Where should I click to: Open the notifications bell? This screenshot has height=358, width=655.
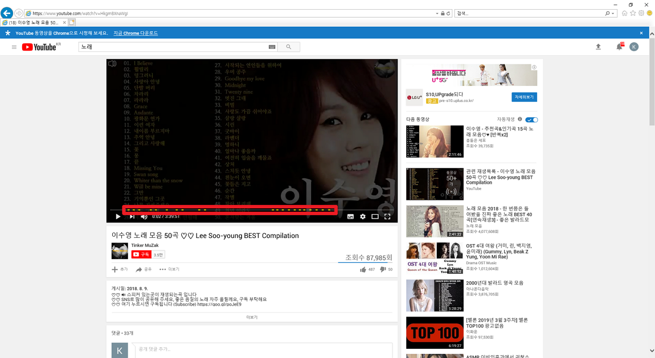620,47
